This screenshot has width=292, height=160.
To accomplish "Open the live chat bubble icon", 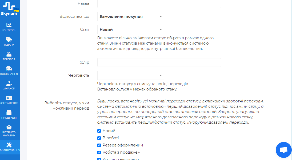I will (284, 150).
